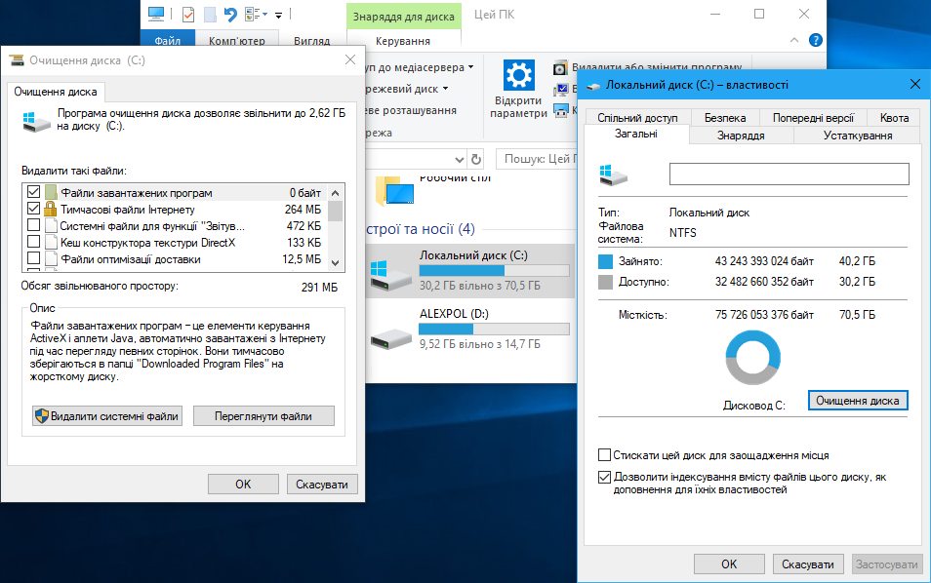Viewport: 931px width, 583px height.
Task: Open the 'Файл' ribbon menu
Action: 167,41
